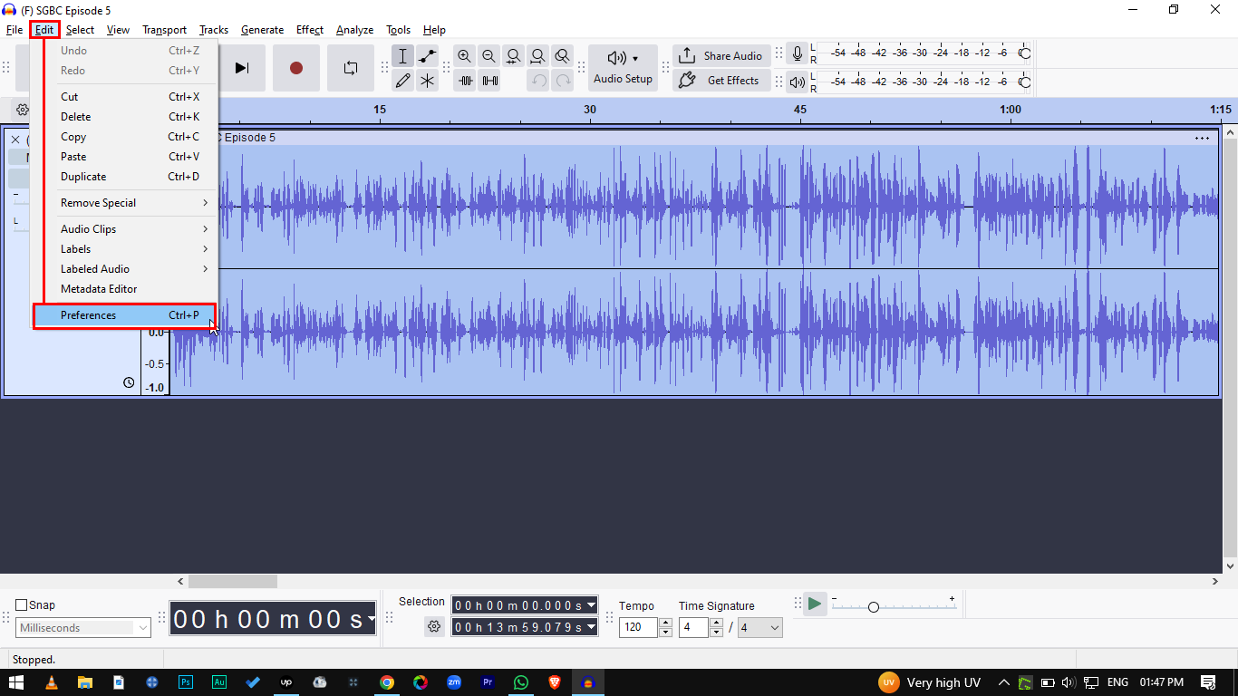Click the playback speed slider
Screen dimensions: 1238x696
click(873, 606)
